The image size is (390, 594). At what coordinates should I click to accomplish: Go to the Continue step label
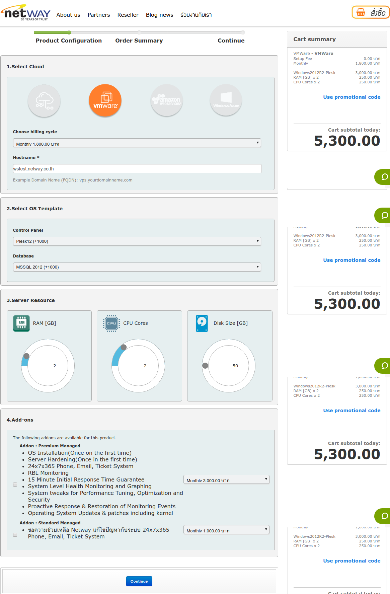231,41
